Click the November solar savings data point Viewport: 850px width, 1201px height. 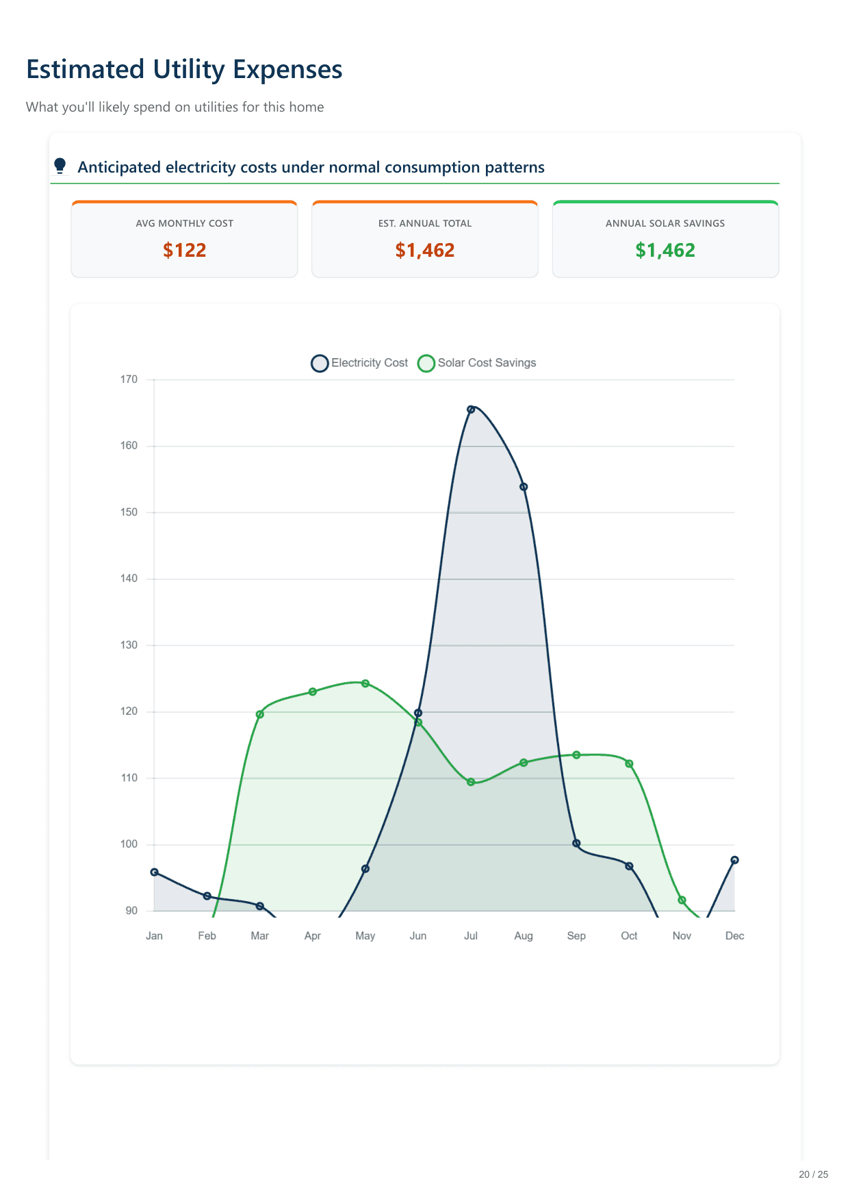click(682, 900)
